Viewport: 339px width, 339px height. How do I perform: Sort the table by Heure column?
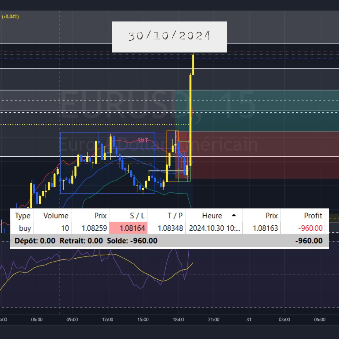coord(214,216)
